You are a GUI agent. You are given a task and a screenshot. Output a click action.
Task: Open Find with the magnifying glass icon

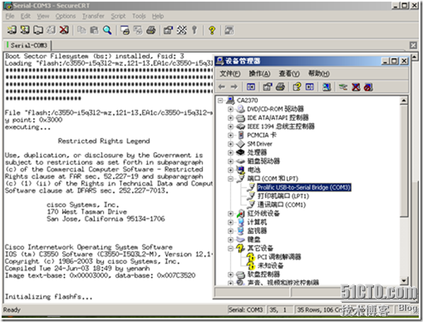pos(107,30)
